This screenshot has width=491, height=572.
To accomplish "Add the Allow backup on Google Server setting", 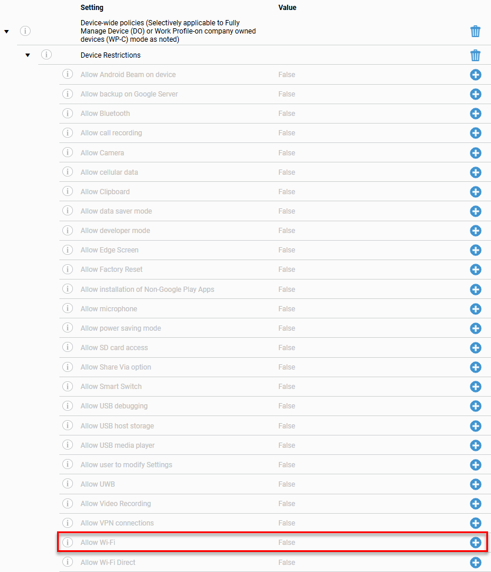I will pyautogui.click(x=475, y=94).
